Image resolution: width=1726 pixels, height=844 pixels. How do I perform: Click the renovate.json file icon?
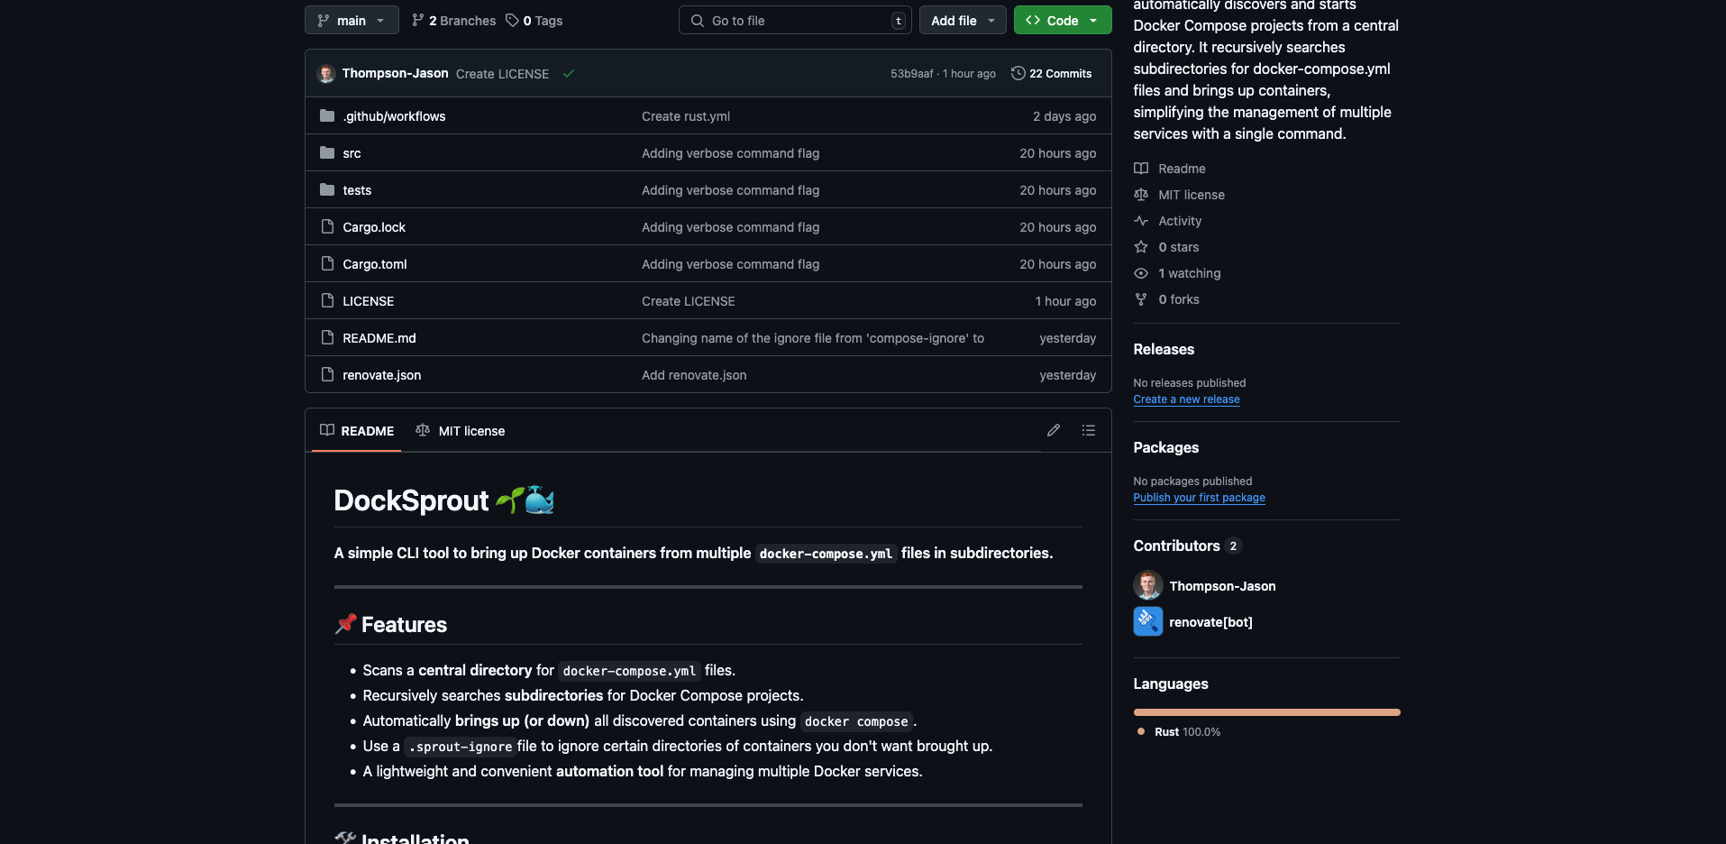pos(327,374)
